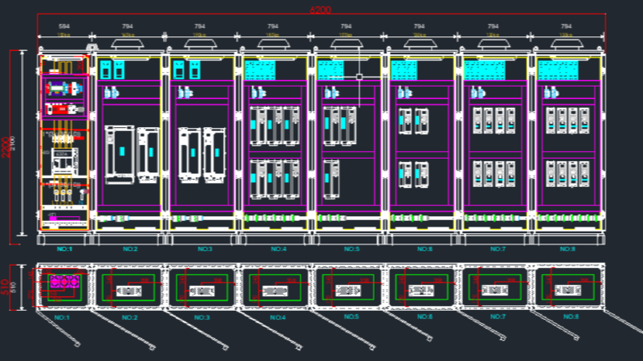Select the green cutout rectangle in NO:2 plan

point(128,287)
